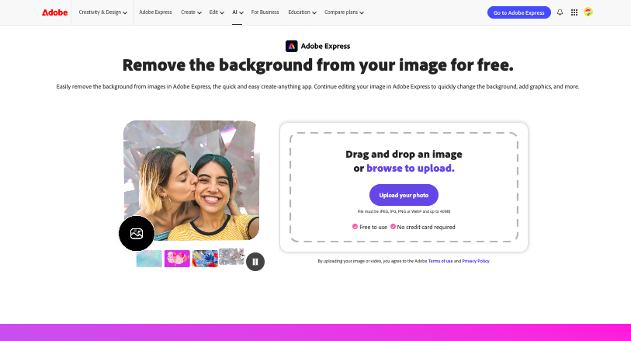Click Go to Adobe Express button
631x341 pixels.
[518, 12]
